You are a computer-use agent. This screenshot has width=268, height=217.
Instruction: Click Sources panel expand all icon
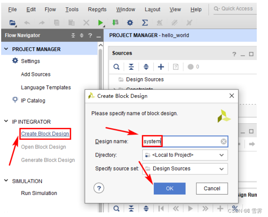(146, 67)
